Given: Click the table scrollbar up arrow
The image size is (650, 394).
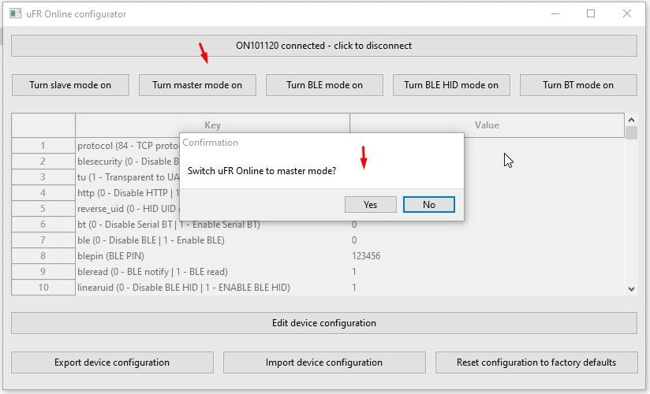Looking at the screenshot, I should pos(631,120).
